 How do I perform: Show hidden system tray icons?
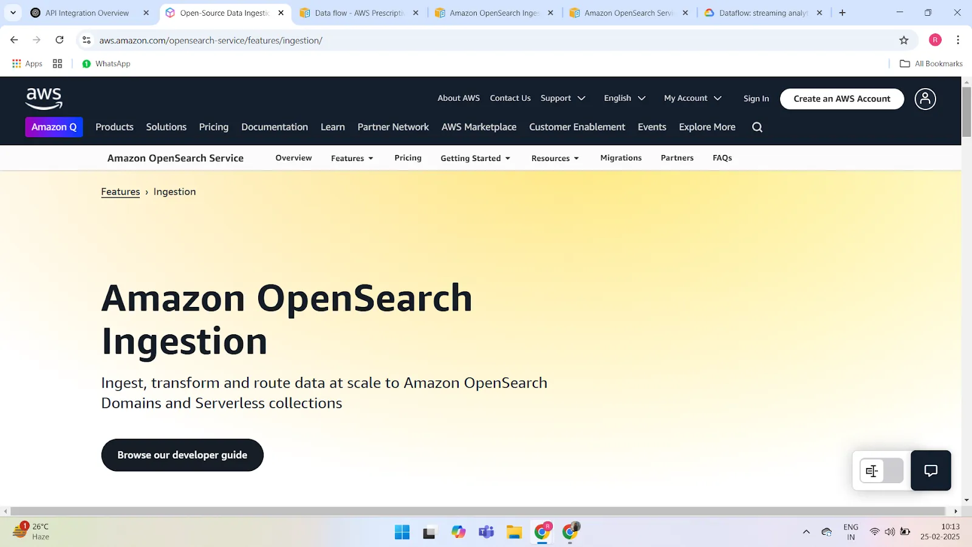click(x=806, y=532)
